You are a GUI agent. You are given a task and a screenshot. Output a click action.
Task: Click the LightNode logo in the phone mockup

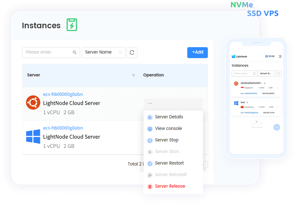233,56
